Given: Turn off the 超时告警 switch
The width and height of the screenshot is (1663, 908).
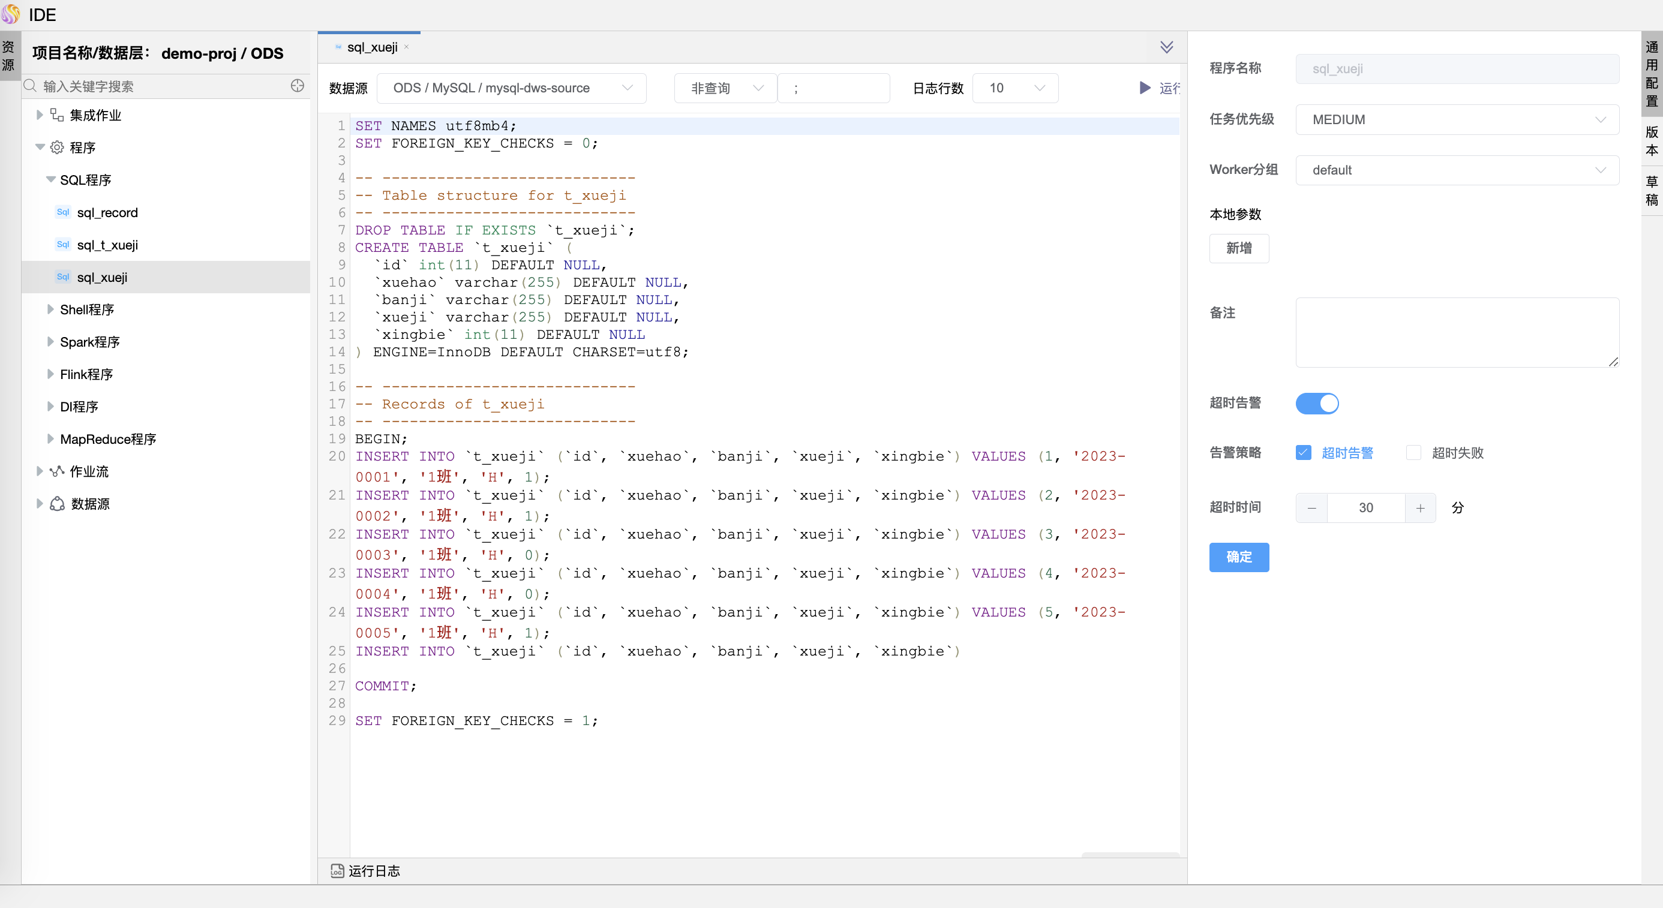Looking at the screenshot, I should [1317, 404].
